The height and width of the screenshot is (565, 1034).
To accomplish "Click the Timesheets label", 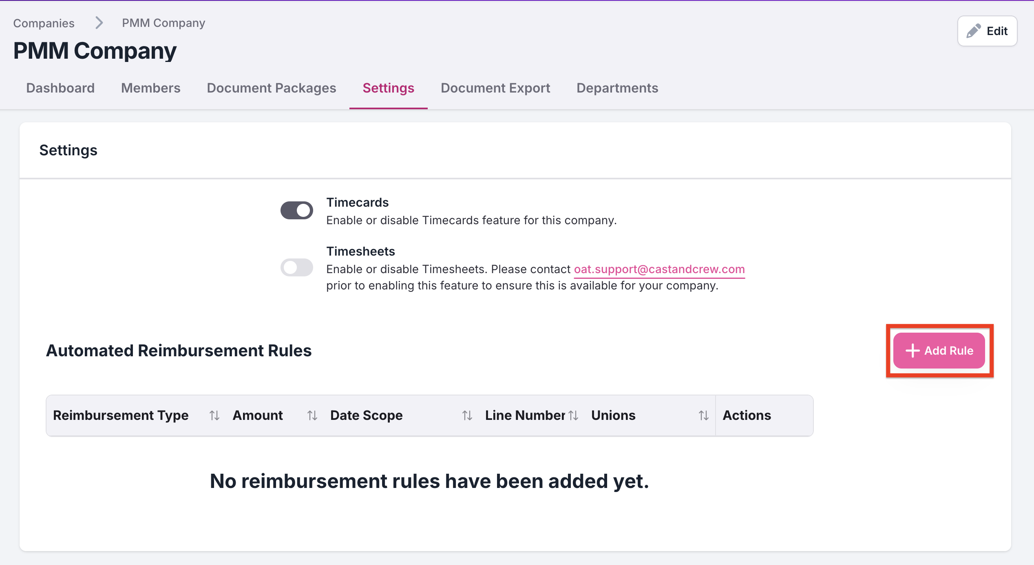I will click(360, 251).
